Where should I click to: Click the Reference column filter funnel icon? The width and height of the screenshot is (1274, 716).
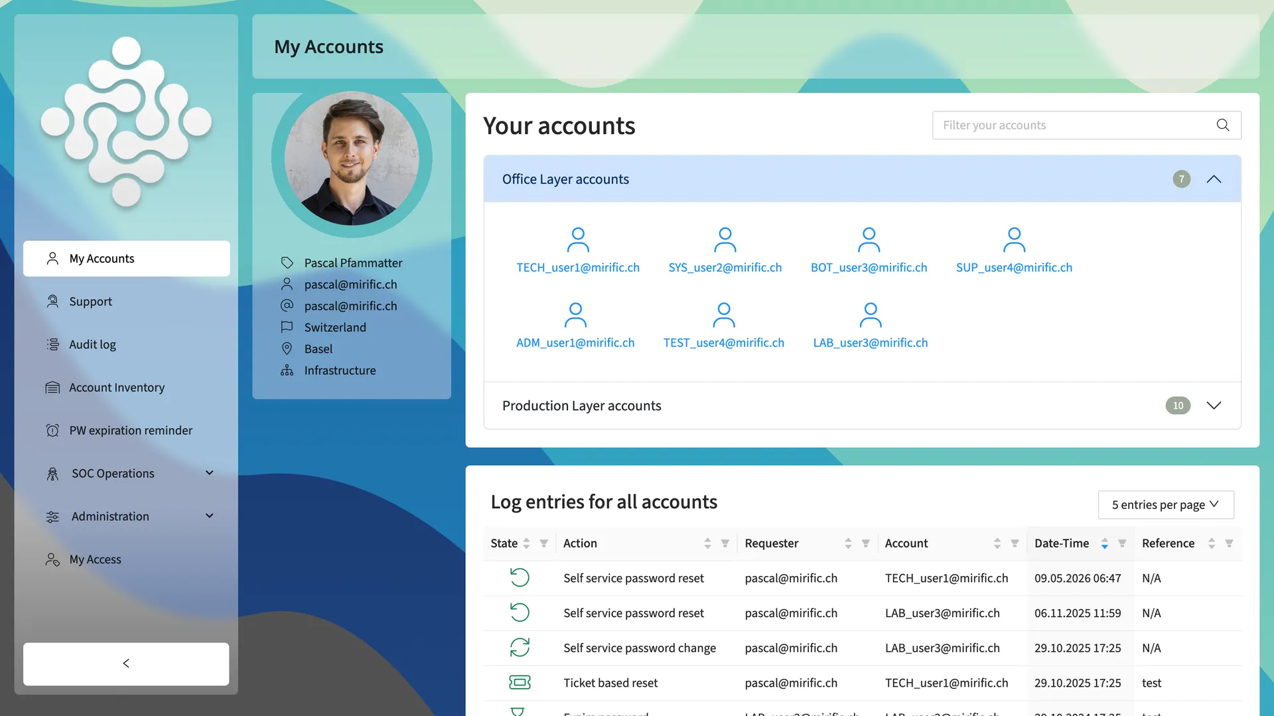[x=1229, y=543]
